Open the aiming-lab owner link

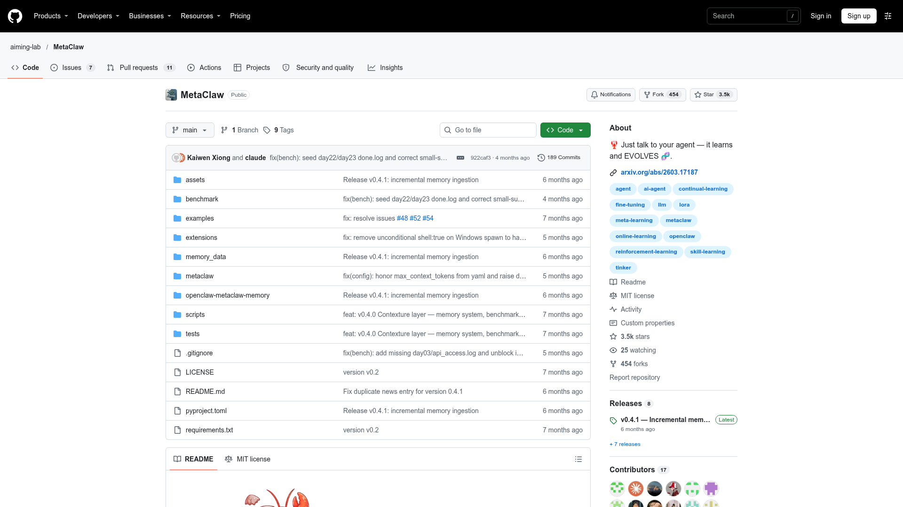25,47
